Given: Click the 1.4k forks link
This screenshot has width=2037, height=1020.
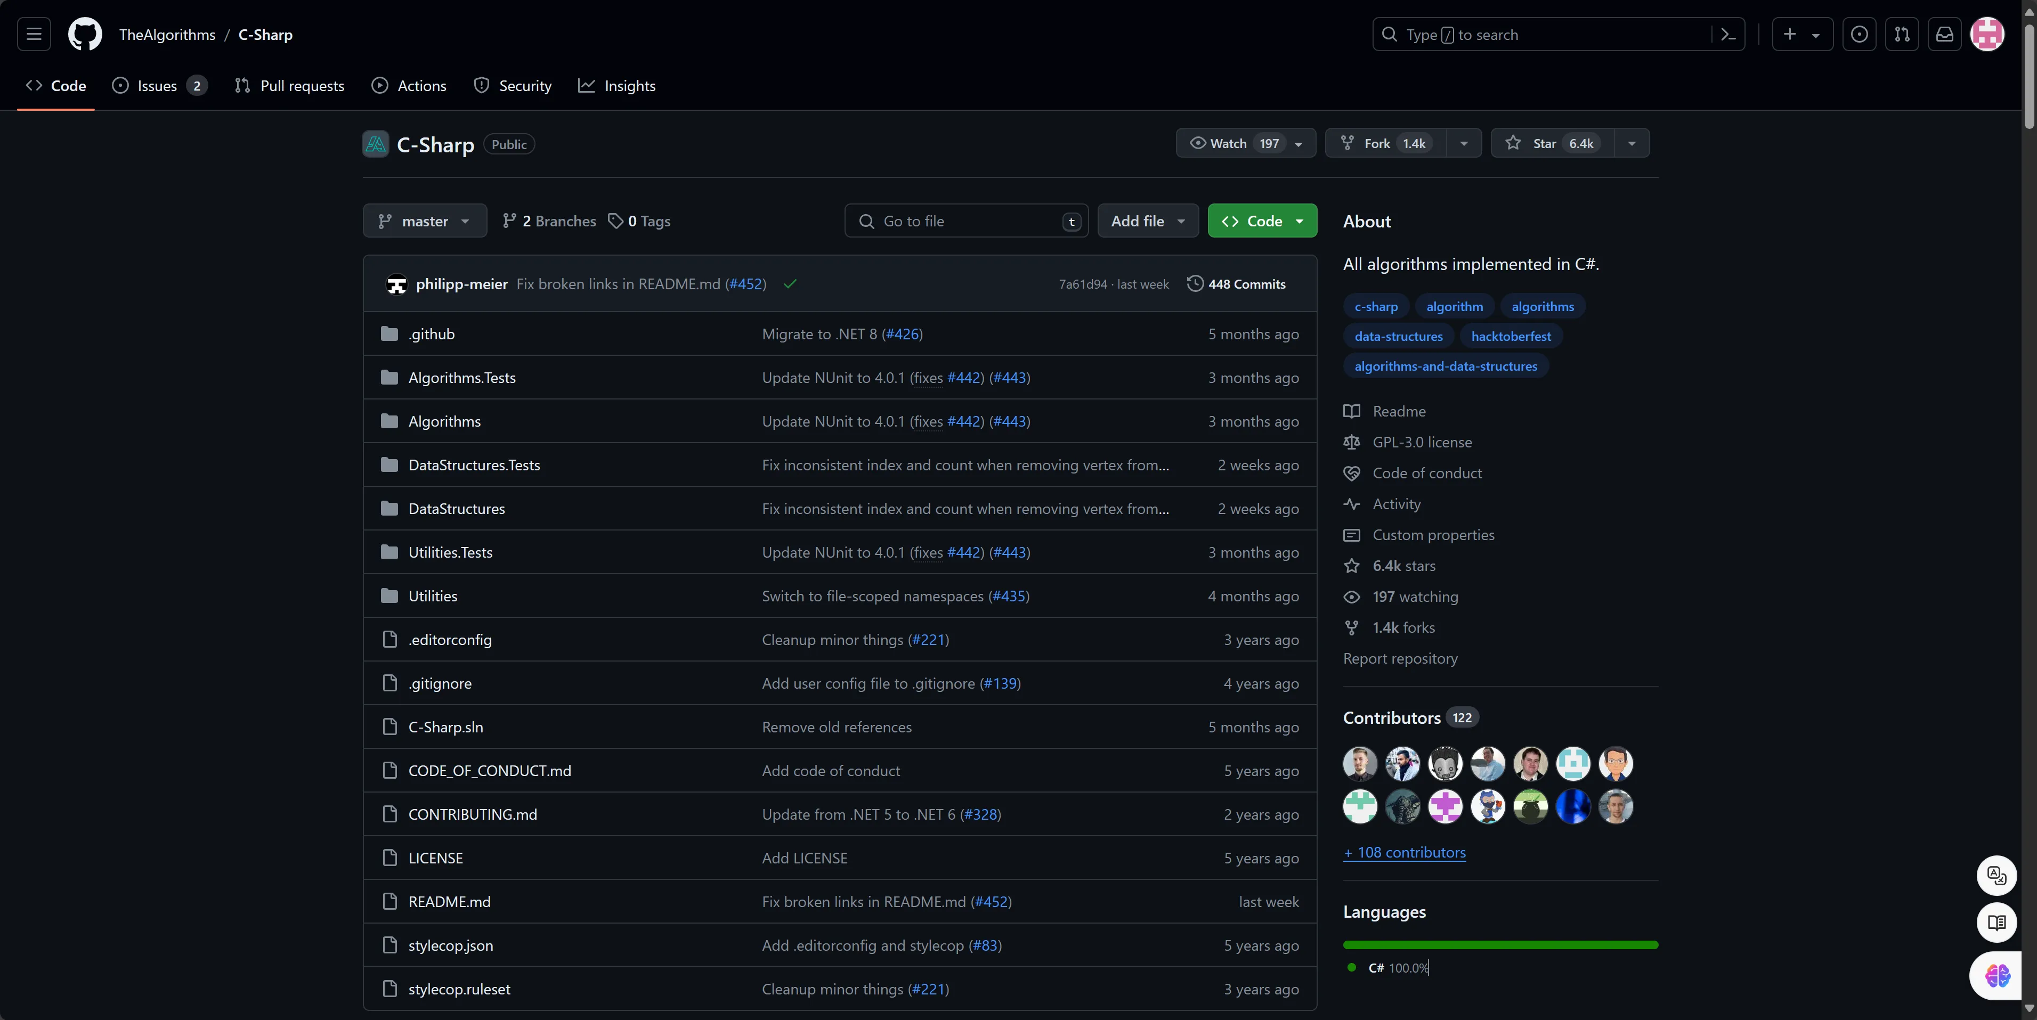Looking at the screenshot, I should pyautogui.click(x=1403, y=627).
